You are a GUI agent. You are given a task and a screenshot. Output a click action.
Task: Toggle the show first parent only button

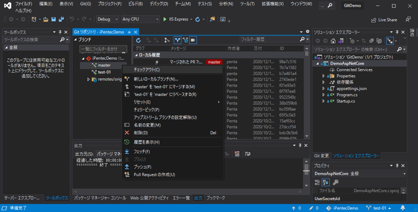point(167,40)
